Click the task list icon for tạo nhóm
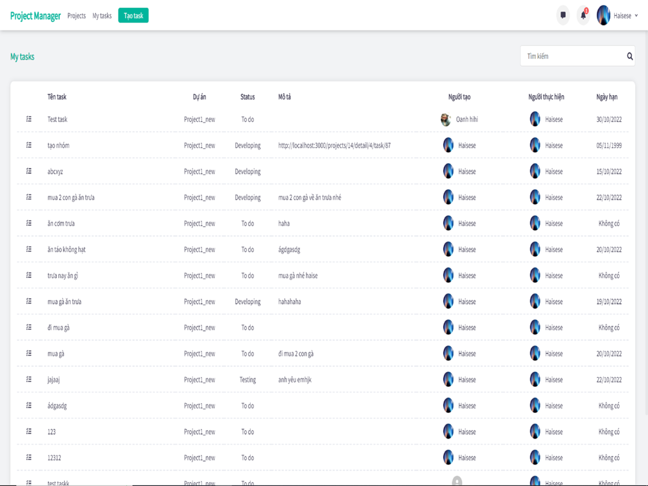Screen dimensions: 648x486 pos(29,145)
